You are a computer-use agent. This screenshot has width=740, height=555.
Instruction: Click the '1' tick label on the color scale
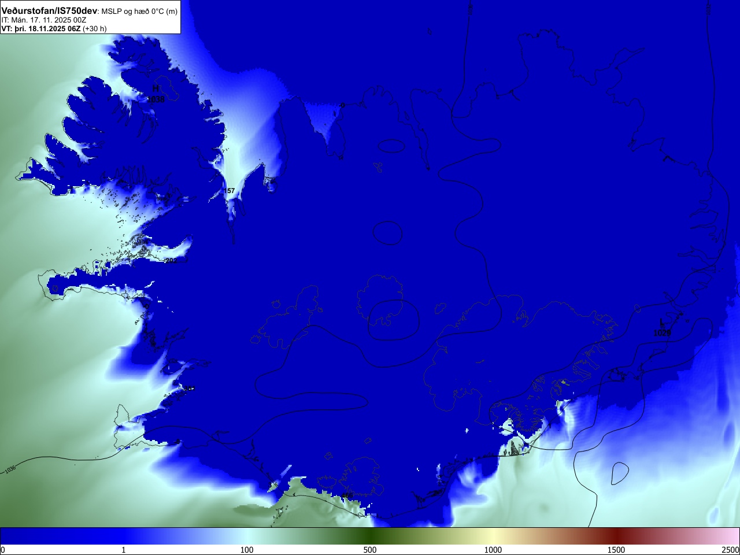[124, 550]
